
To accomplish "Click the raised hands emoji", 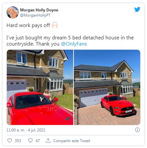I will click(x=55, y=25).
